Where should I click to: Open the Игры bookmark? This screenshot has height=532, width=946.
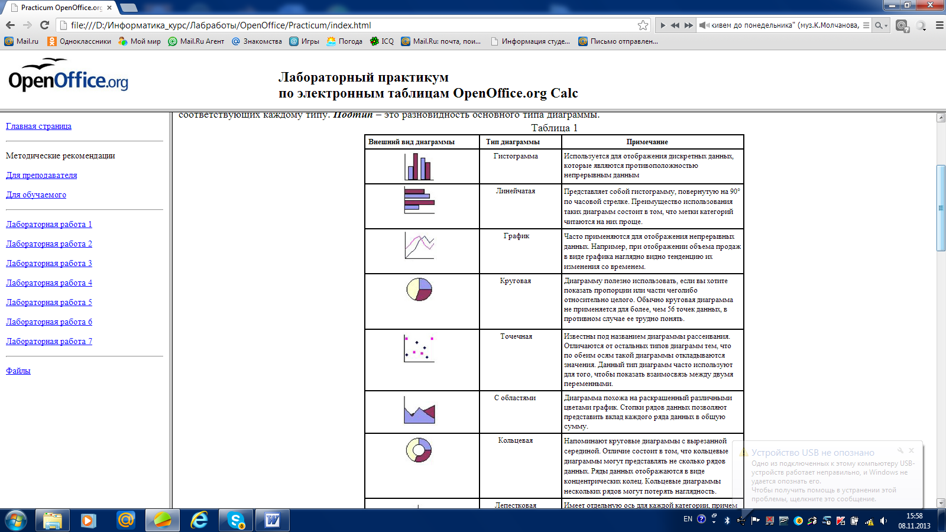[x=304, y=41]
